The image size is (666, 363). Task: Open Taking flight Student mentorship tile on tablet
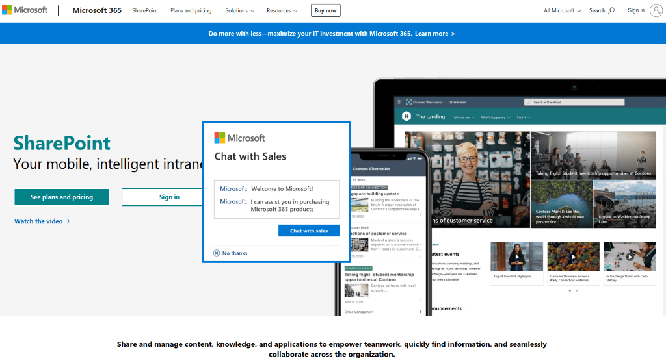click(593, 155)
